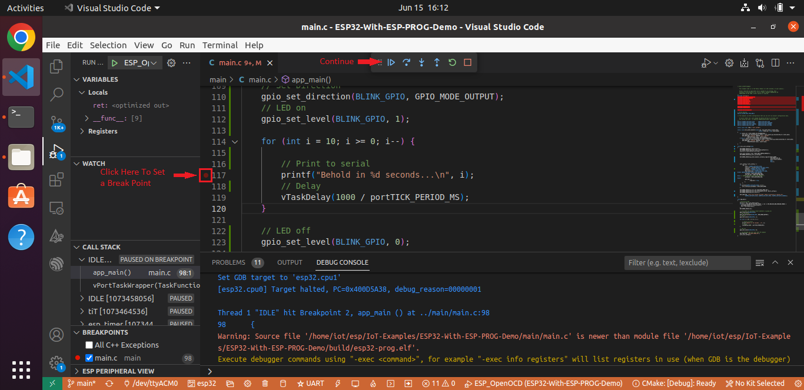Image resolution: width=804 pixels, height=390 pixels.
Task: Fold the for loop at line 114
Action: 235,142
